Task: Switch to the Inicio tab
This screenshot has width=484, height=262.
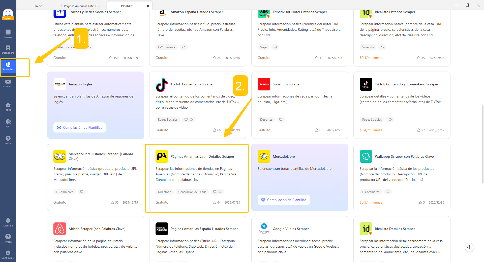Action: click(x=39, y=6)
